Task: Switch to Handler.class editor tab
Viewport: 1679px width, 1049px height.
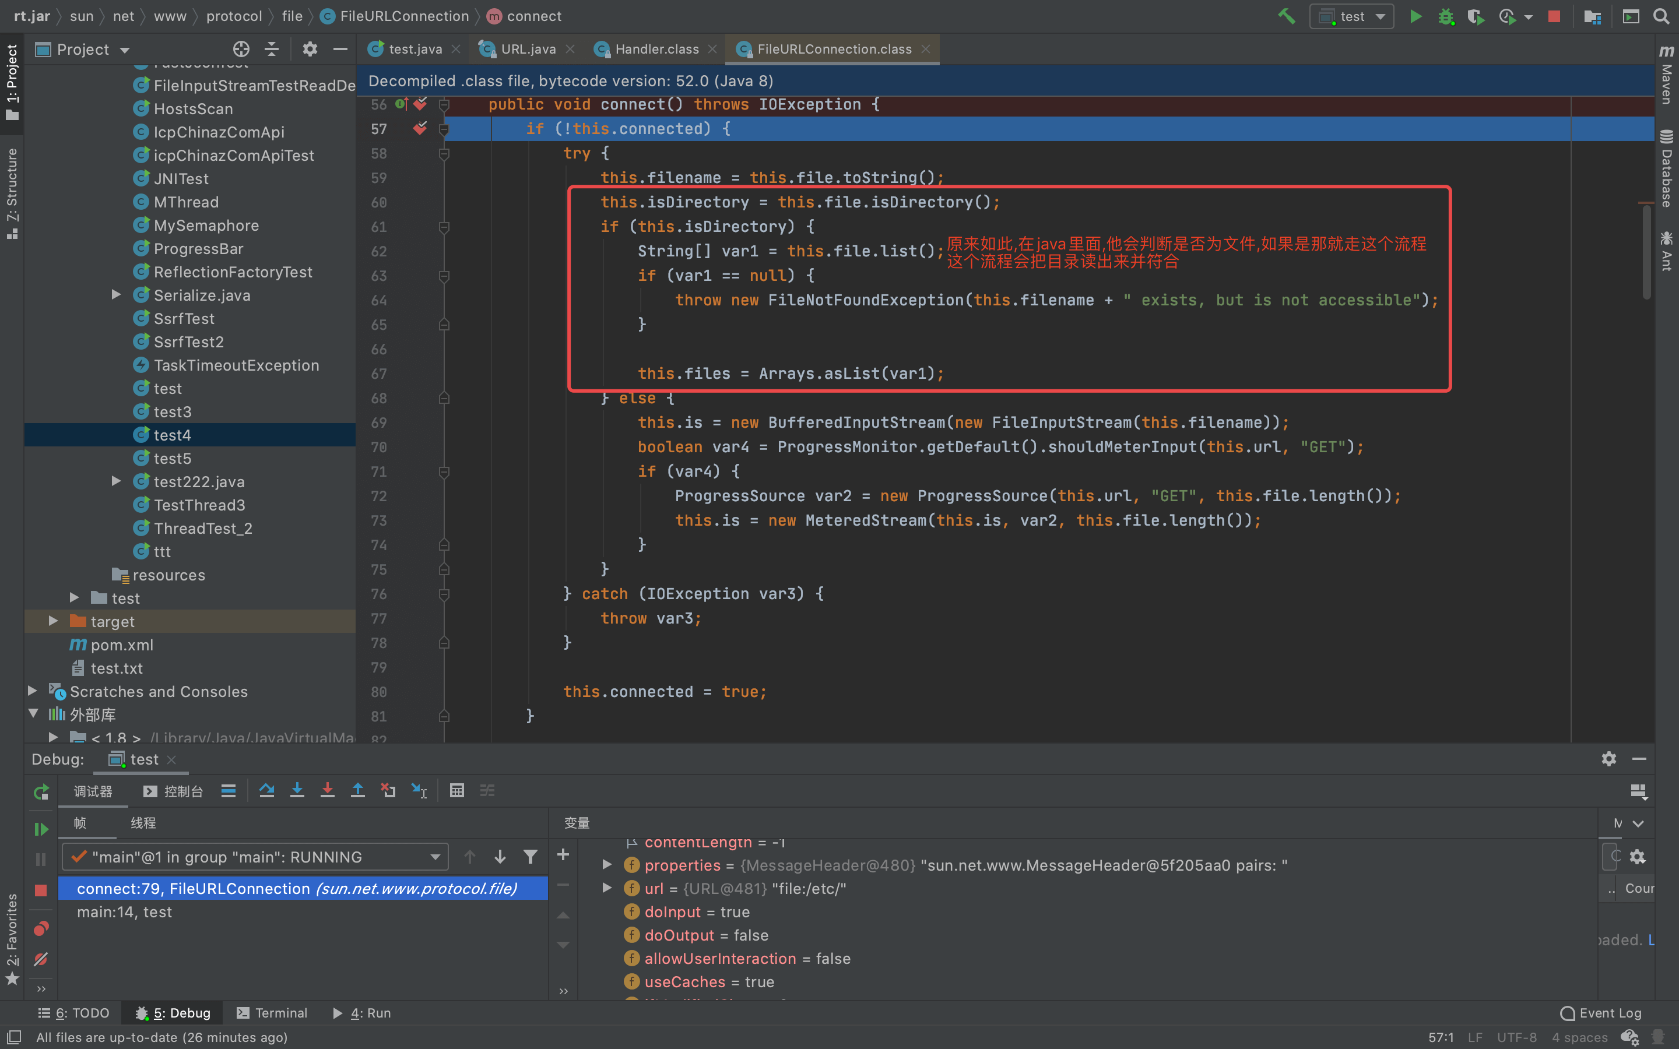Action: [x=656, y=50]
